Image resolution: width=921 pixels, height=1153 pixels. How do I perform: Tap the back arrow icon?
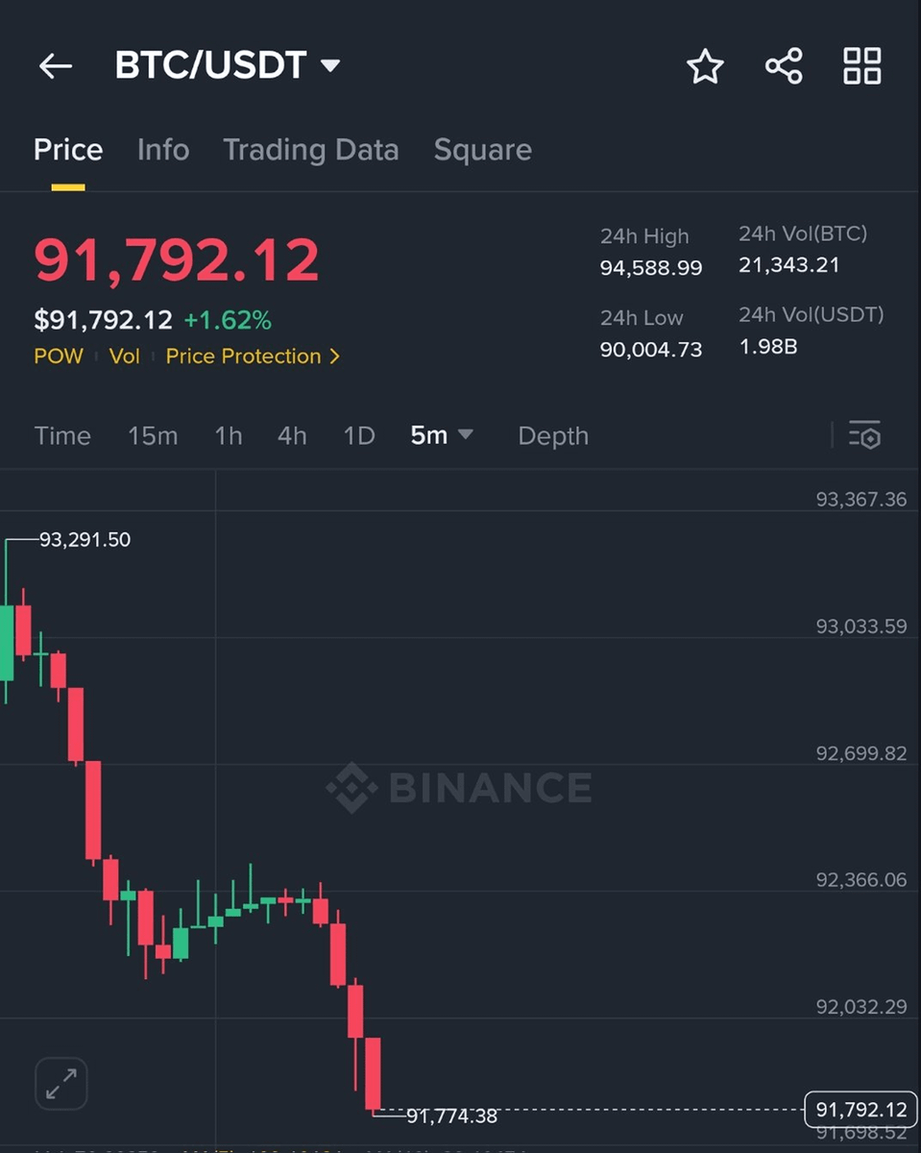click(x=56, y=66)
